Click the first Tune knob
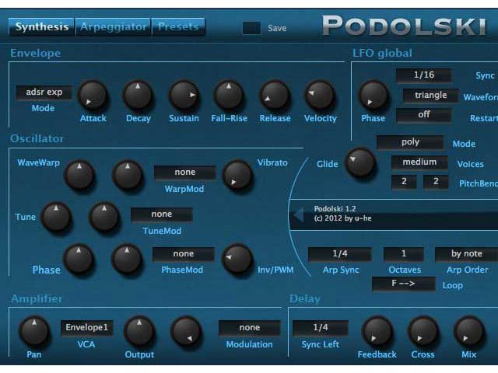This screenshot has width=498, height=373. pyautogui.click(x=56, y=217)
